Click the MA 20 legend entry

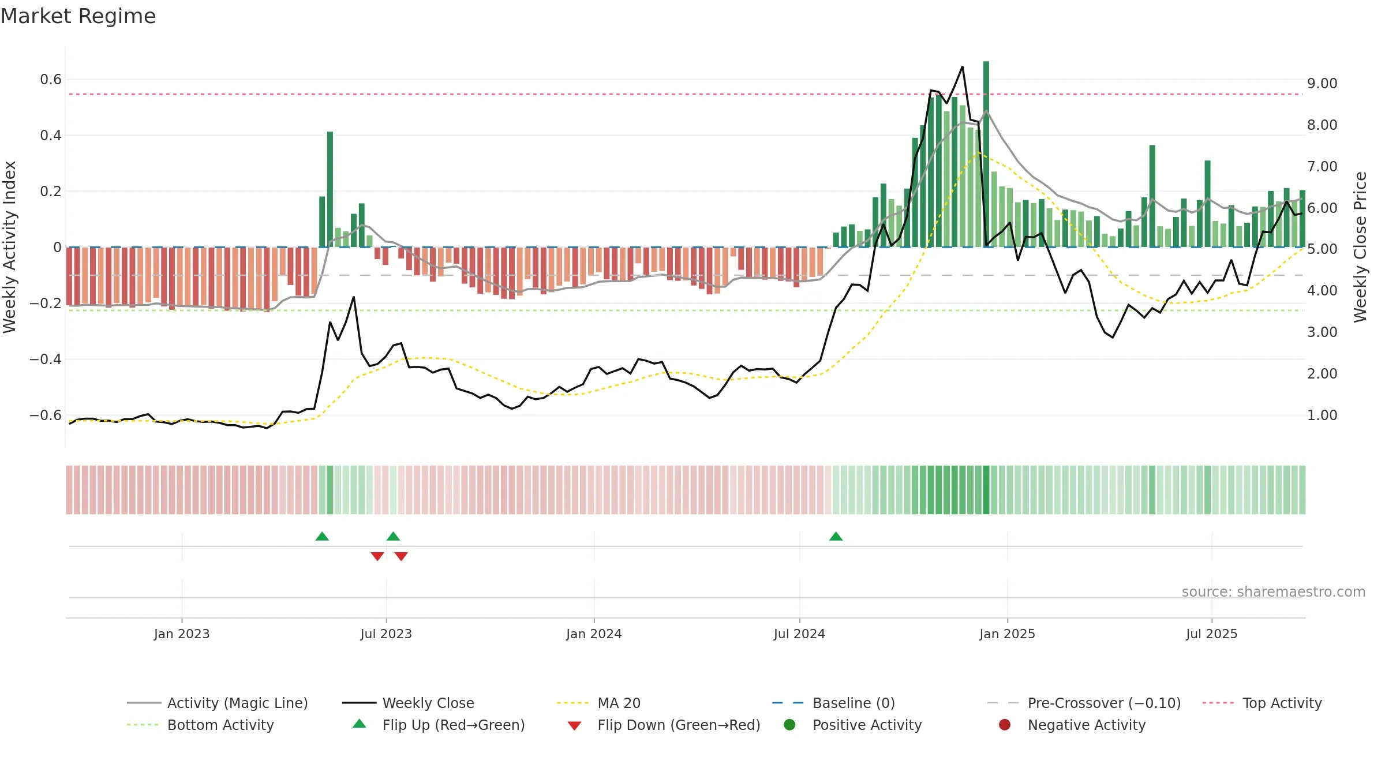[x=598, y=703]
